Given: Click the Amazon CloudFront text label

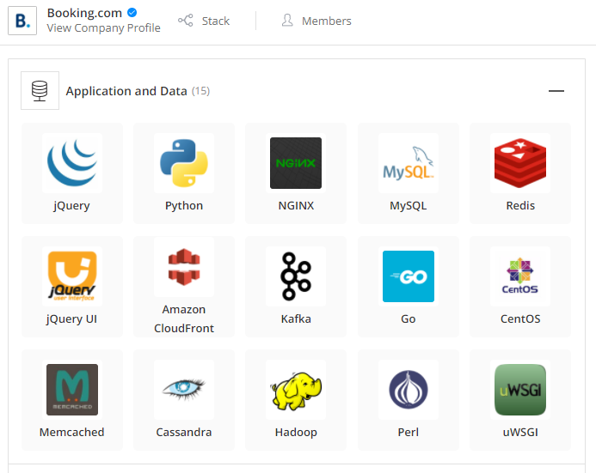Looking at the screenshot, I should pos(184,318).
